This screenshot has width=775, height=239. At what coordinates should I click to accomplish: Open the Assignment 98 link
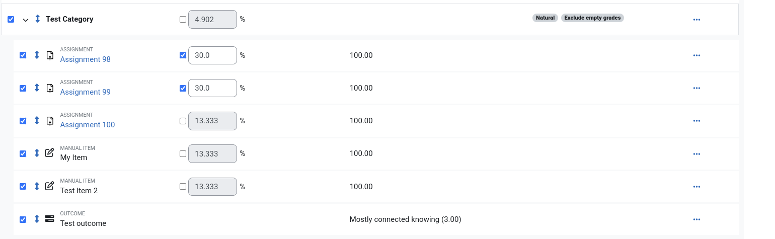(86, 59)
